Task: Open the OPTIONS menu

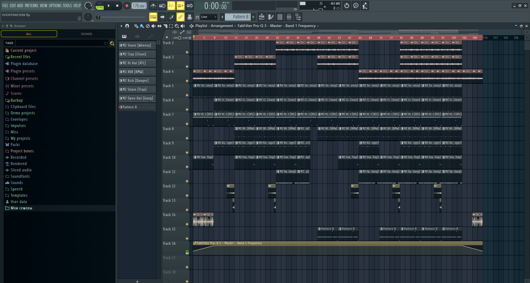Action: click(x=55, y=6)
